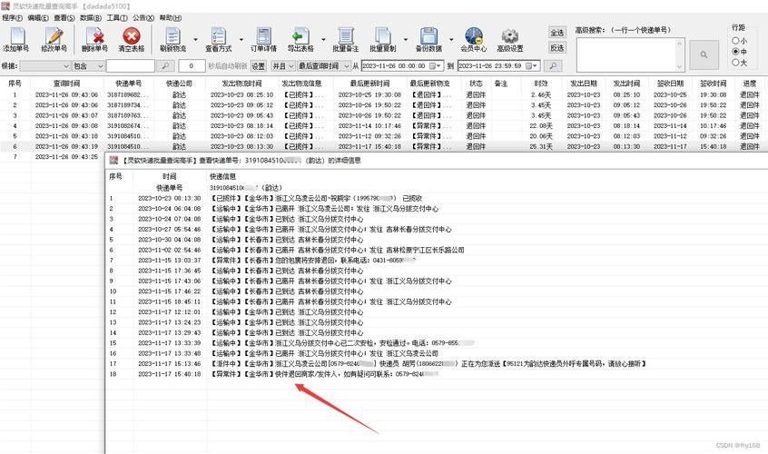Click the 状态 column header

coord(476,84)
